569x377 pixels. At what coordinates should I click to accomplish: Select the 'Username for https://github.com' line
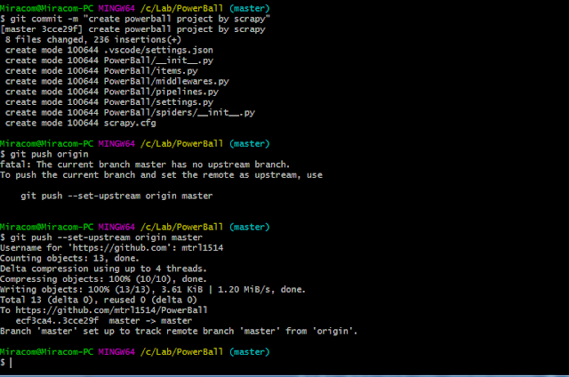[x=112, y=248]
